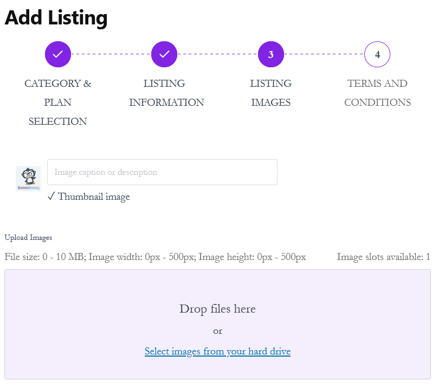Toggle the Thumbnail image option
Viewport: 438px width, 387px height.
[x=89, y=196]
